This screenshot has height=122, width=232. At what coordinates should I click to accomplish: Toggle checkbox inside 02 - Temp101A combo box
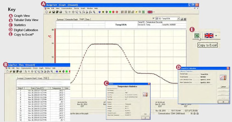click(x=157, y=19)
